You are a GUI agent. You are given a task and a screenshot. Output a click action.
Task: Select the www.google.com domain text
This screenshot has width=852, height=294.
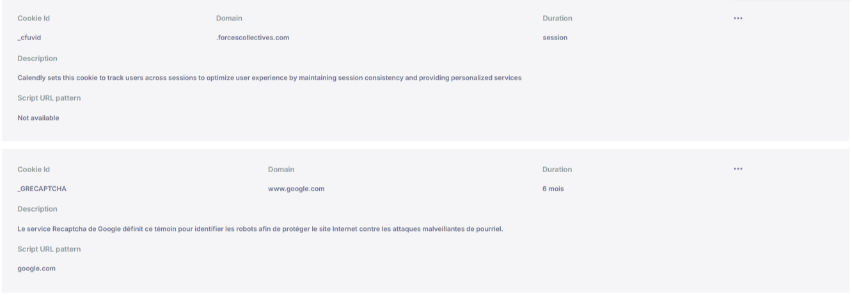pyautogui.click(x=296, y=189)
